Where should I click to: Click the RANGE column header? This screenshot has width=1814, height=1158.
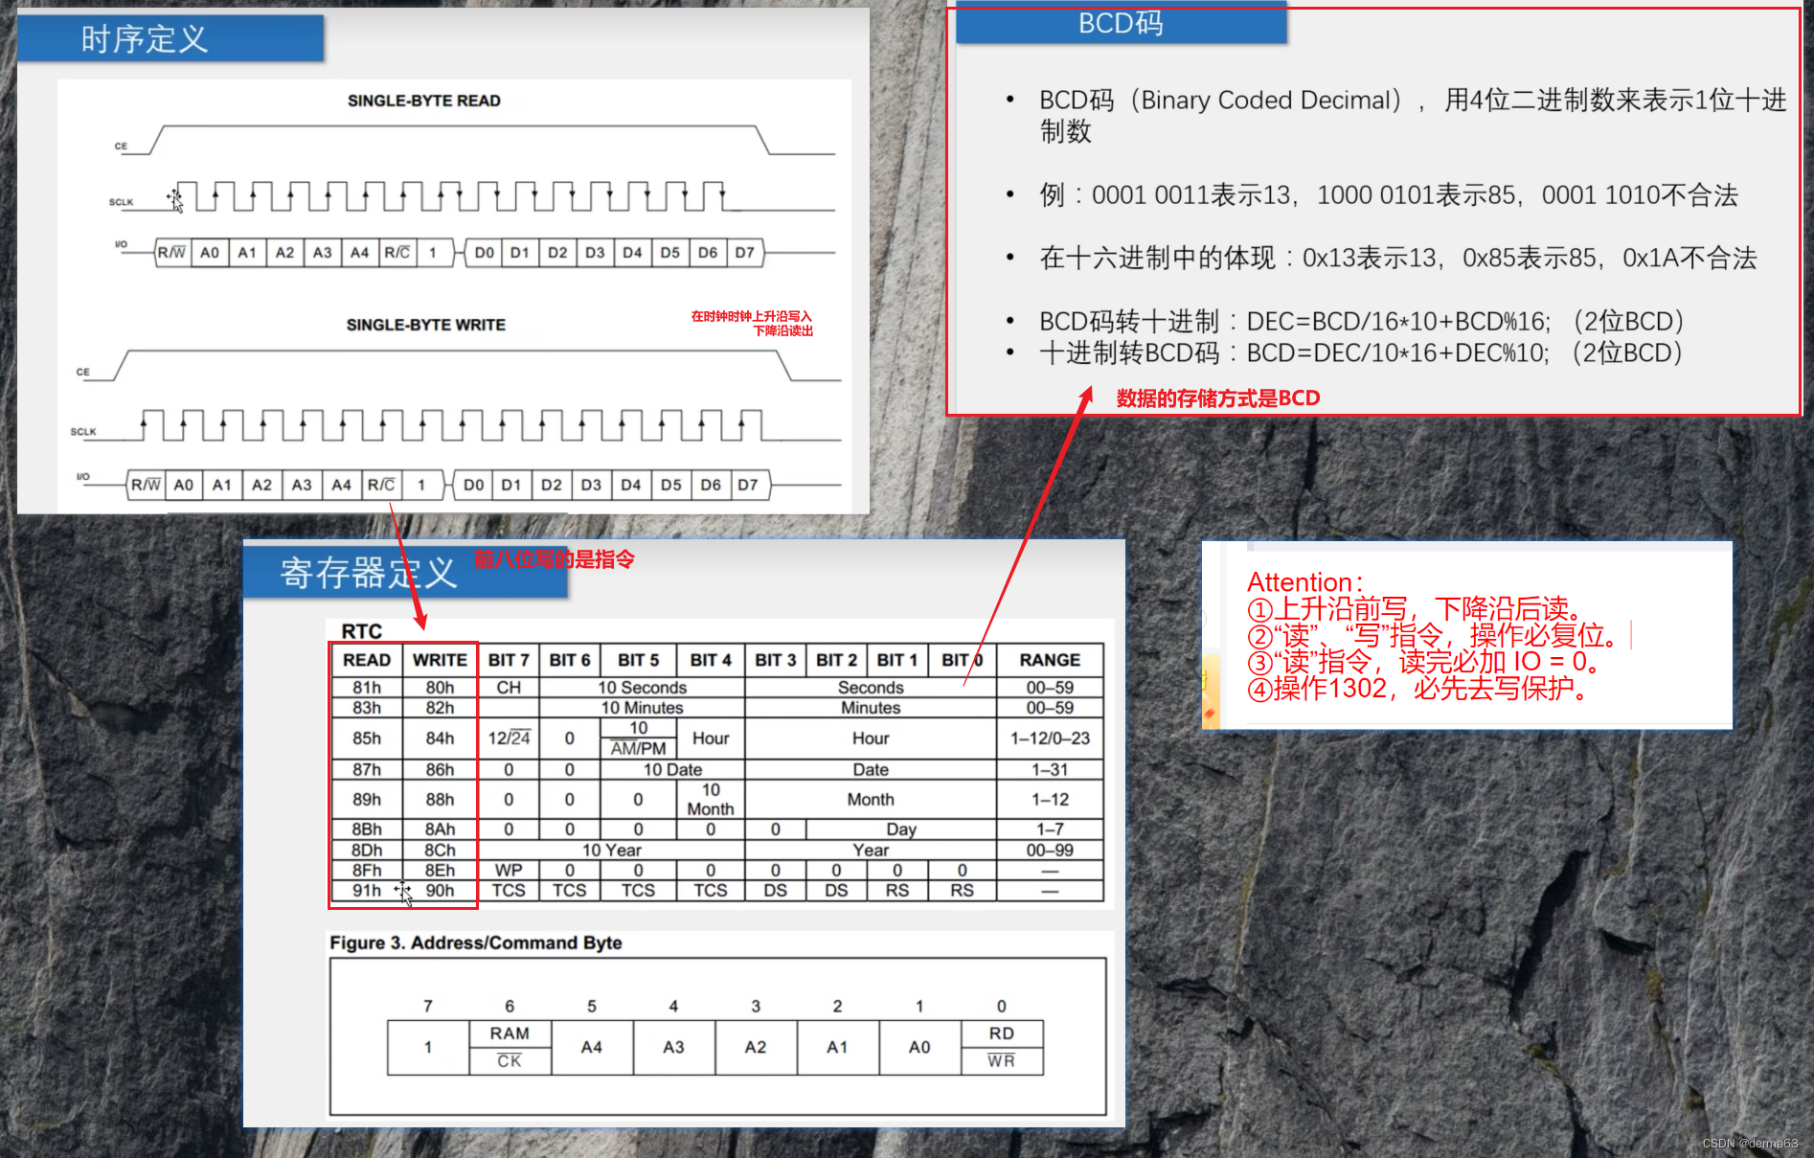click(1050, 660)
